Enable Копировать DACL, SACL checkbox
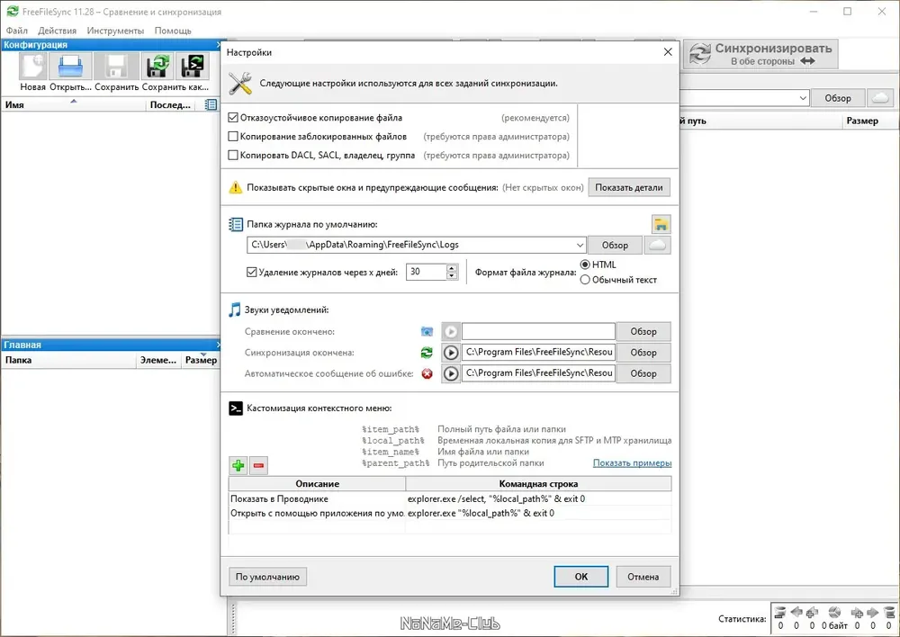The height and width of the screenshot is (637, 900). tap(233, 155)
